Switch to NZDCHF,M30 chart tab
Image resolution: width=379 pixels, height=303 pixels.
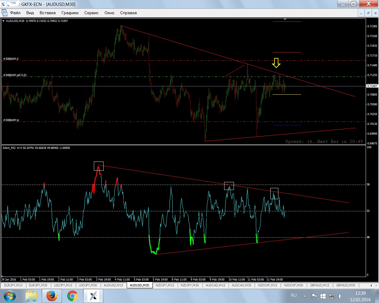293,285
